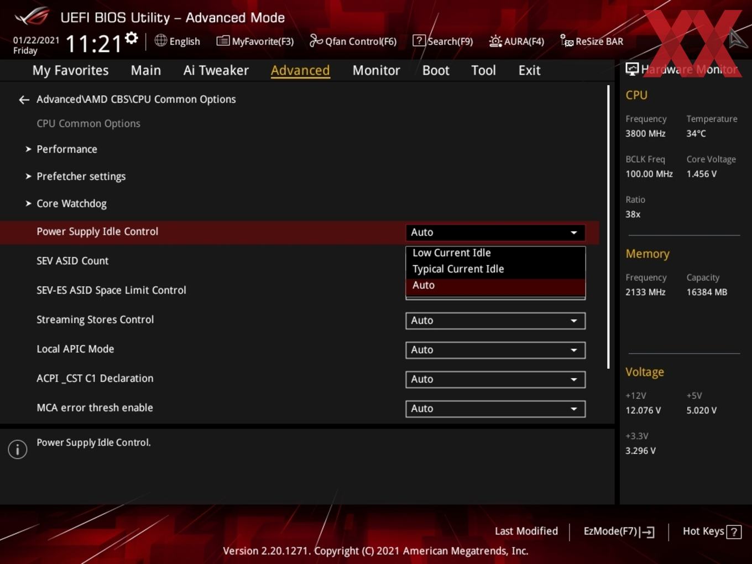Click the 1.456 V core voltage value

pyautogui.click(x=702, y=174)
